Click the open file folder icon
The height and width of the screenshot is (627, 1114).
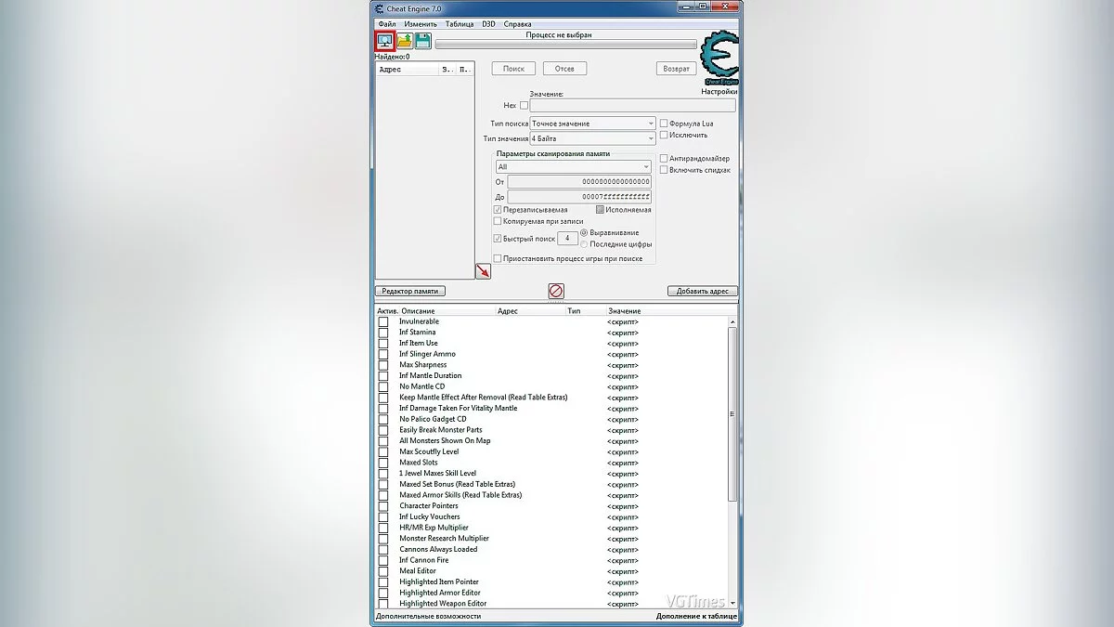pyautogui.click(x=405, y=41)
